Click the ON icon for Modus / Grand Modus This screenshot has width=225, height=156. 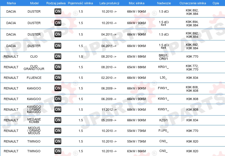58,131
